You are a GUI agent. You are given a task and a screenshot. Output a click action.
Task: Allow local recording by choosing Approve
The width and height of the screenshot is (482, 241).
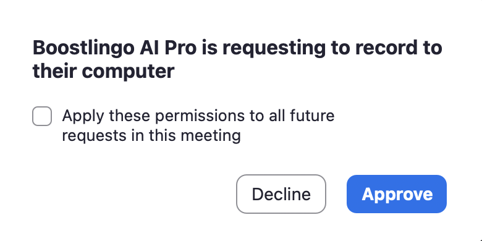click(397, 194)
